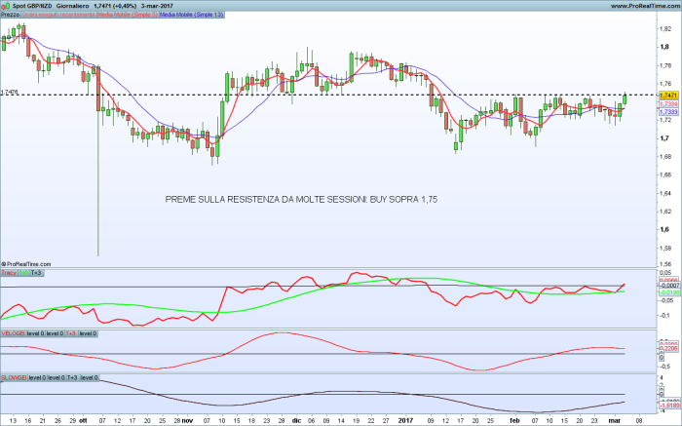Open the VELOGB indicator label

13,333
